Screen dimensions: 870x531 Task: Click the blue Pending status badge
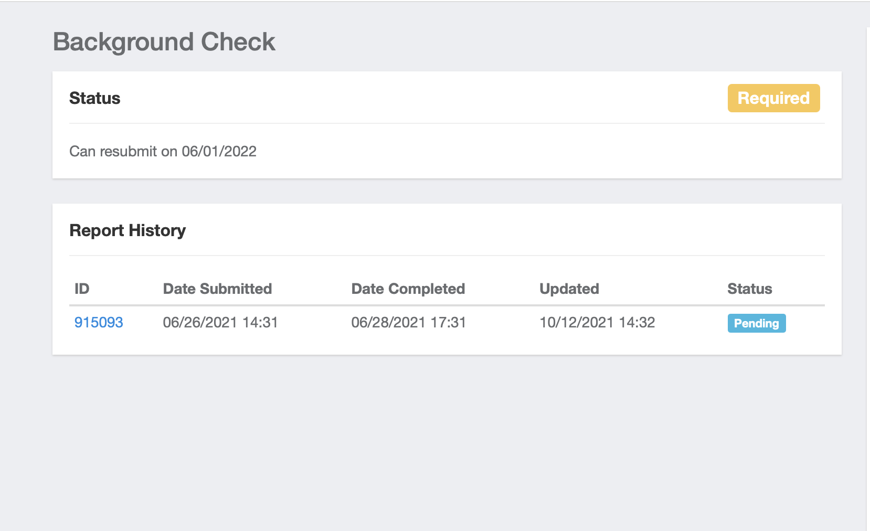click(x=756, y=323)
